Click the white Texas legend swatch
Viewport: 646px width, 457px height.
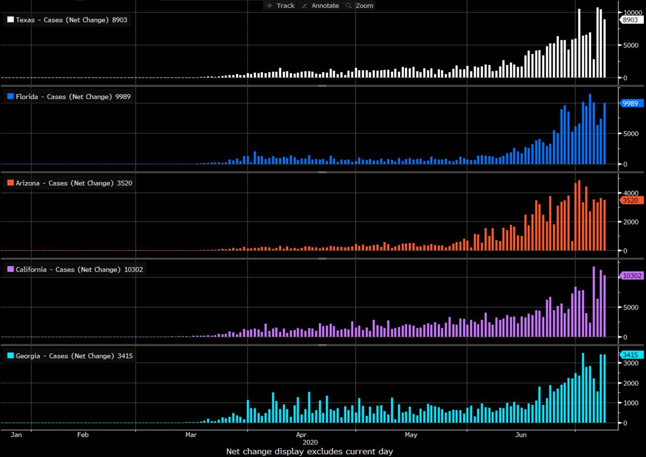10,19
